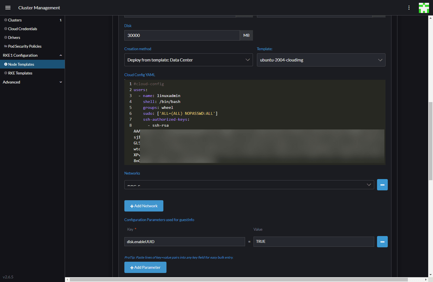
Task: Open the Networks selection dropdown
Action: pyautogui.click(x=249, y=185)
